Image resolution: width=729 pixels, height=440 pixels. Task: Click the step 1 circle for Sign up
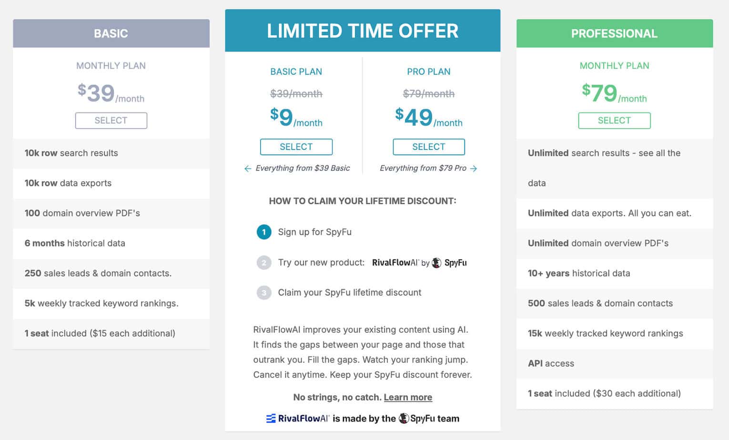(x=264, y=232)
